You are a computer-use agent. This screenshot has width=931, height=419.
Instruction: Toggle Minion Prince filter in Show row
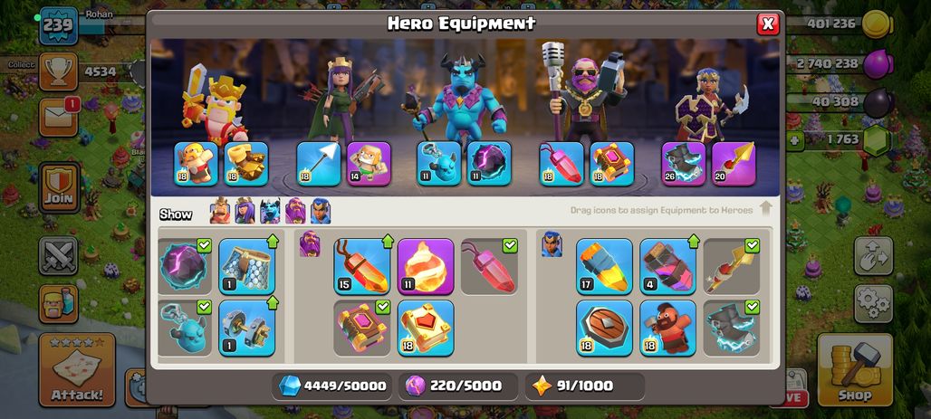pos(270,211)
